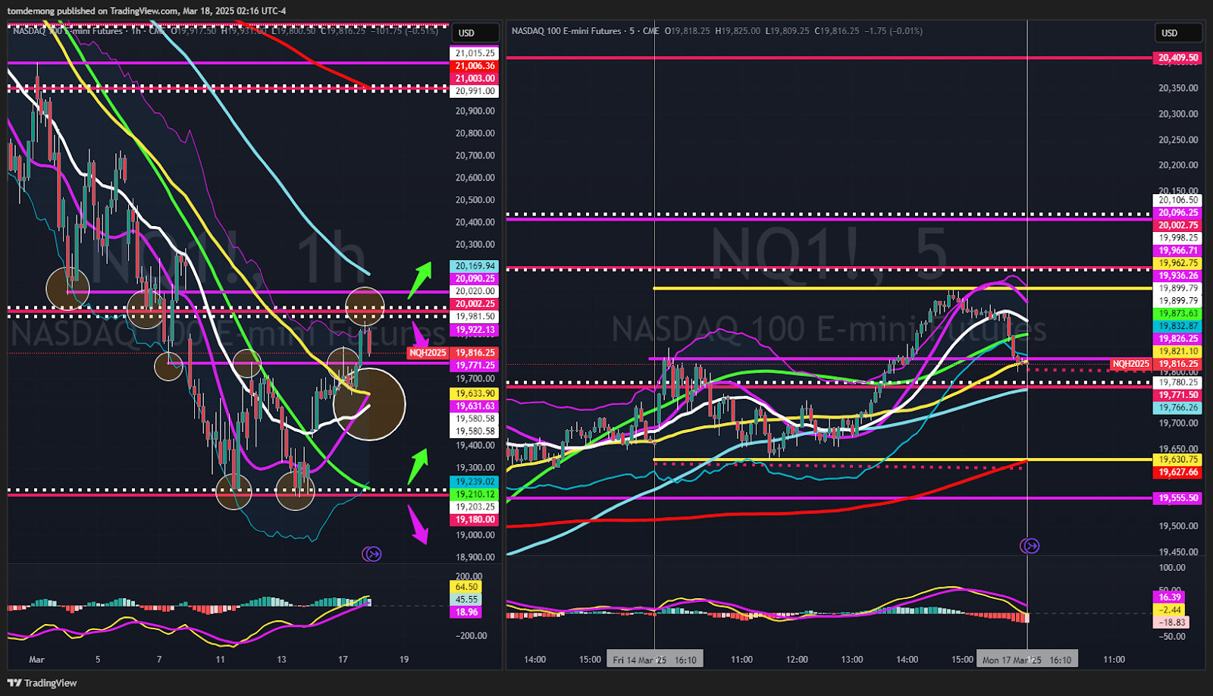Click the NQH2025 symbol tag on 5-minute chart

(x=1130, y=364)
